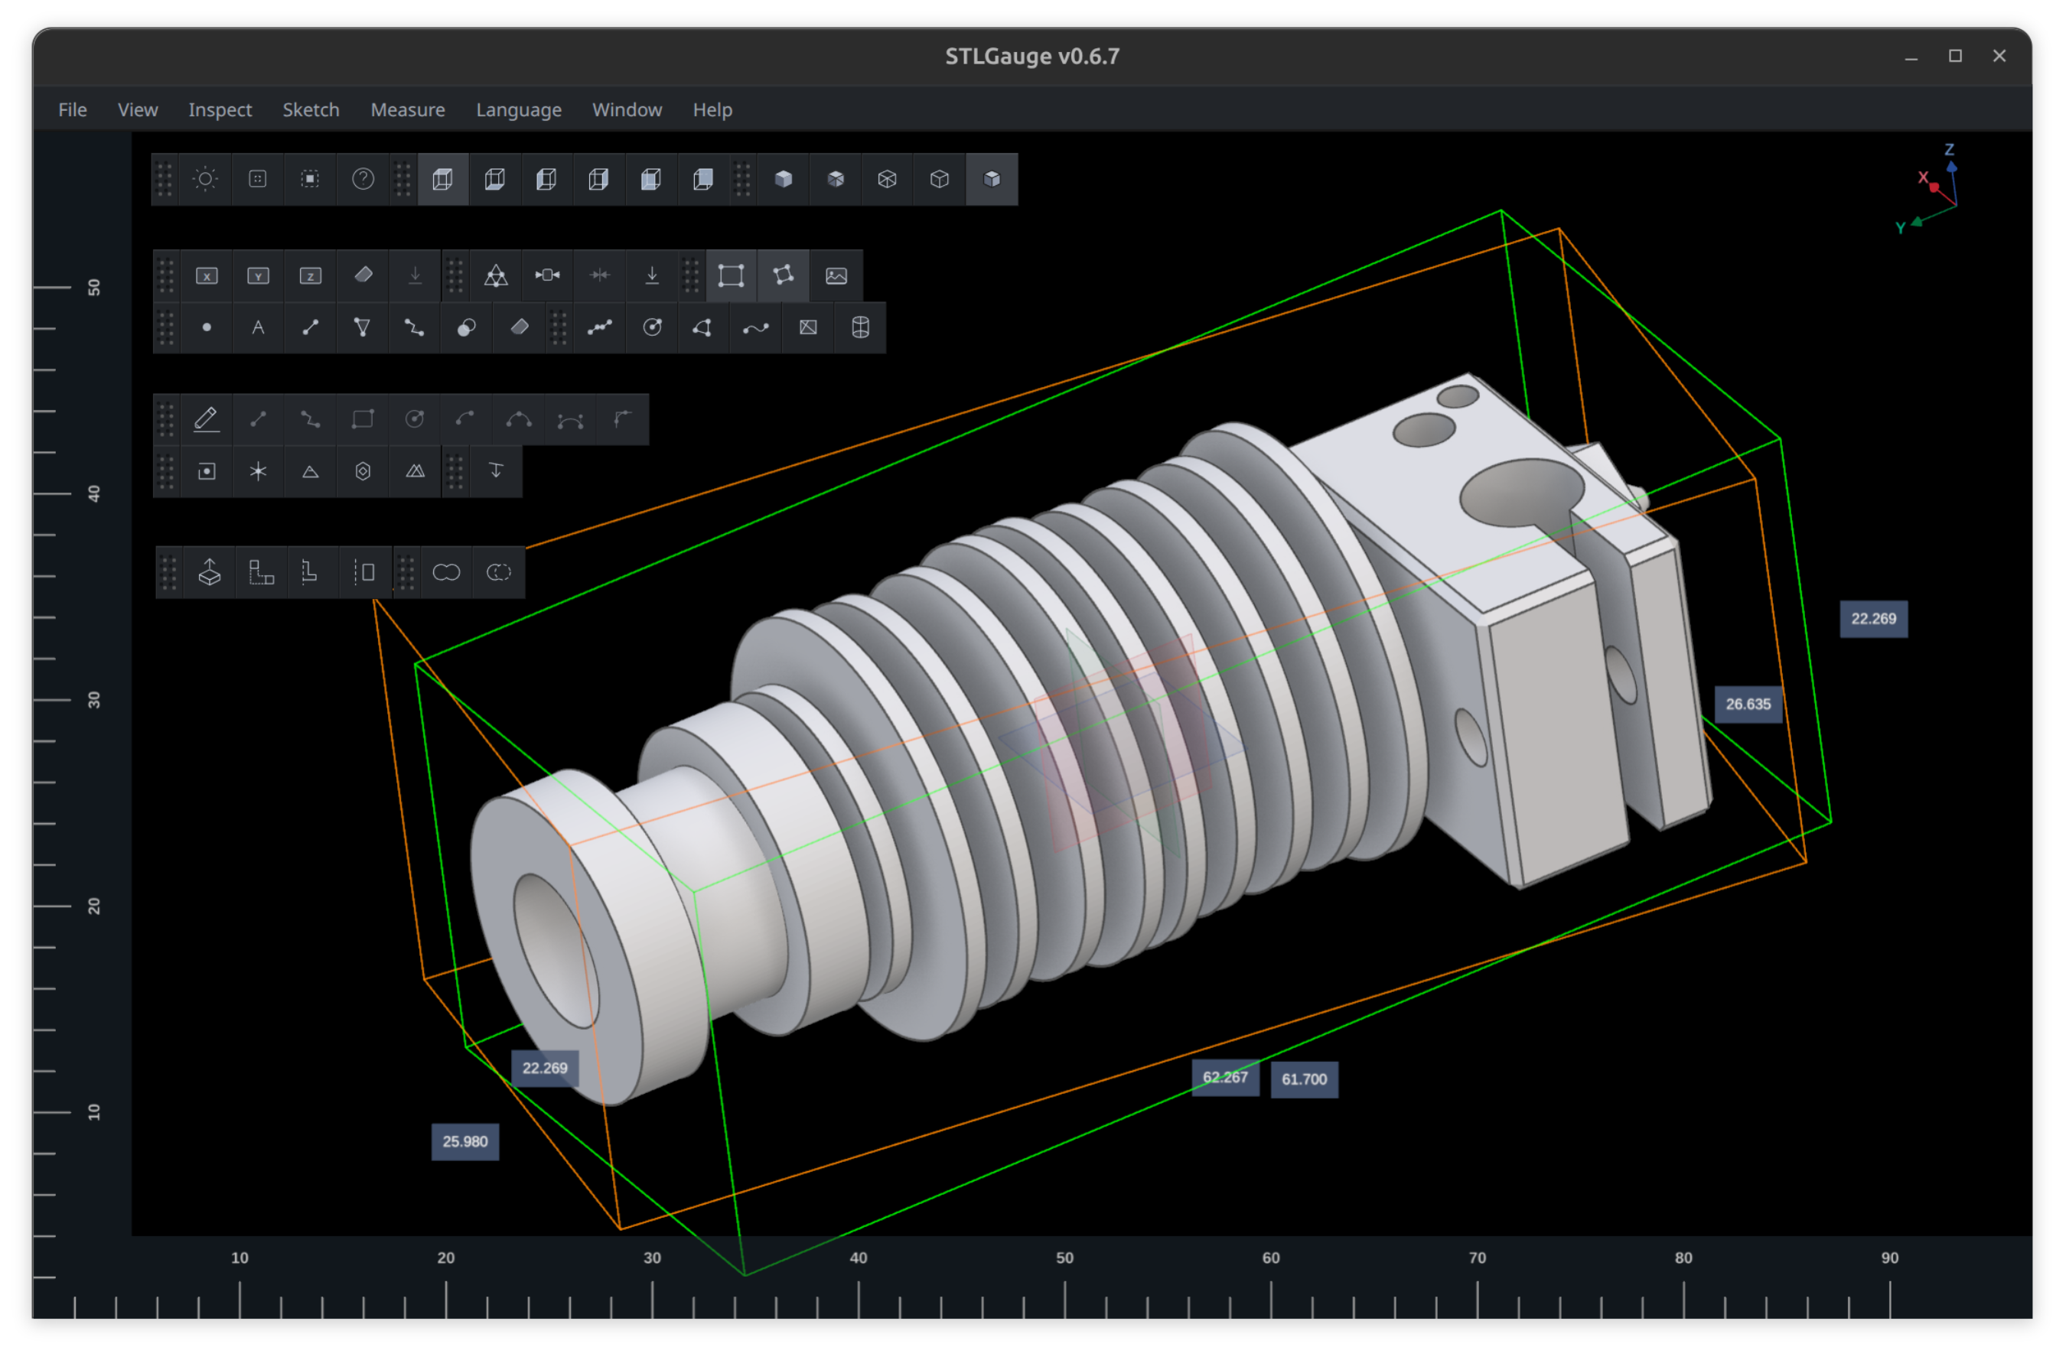This screenshot has width=2066, height=1357.
Task: Open the Help question mark icon
Action: pos(363,180)
